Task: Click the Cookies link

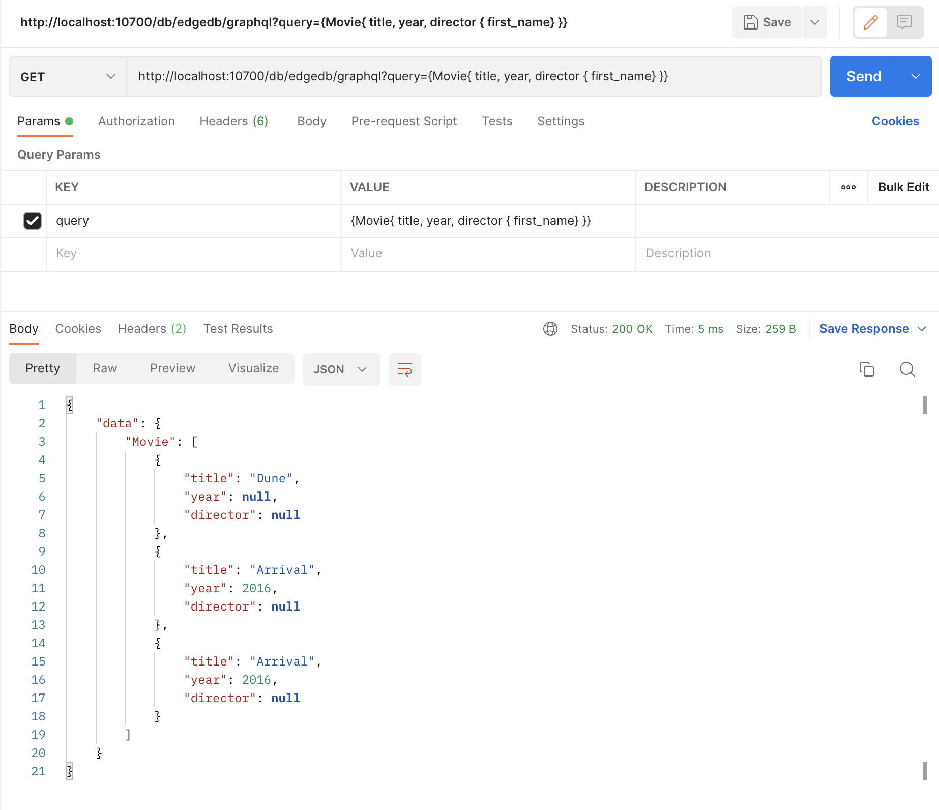Action: tap(895, 121)
